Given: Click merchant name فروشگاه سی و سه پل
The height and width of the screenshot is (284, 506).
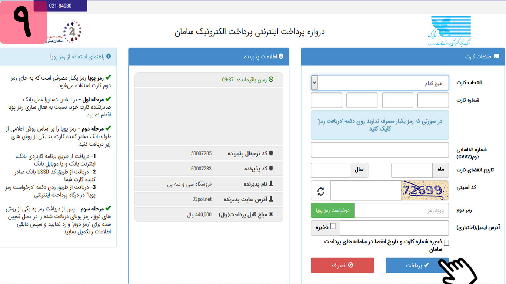Looking at the screenshot, I should 189,184.
